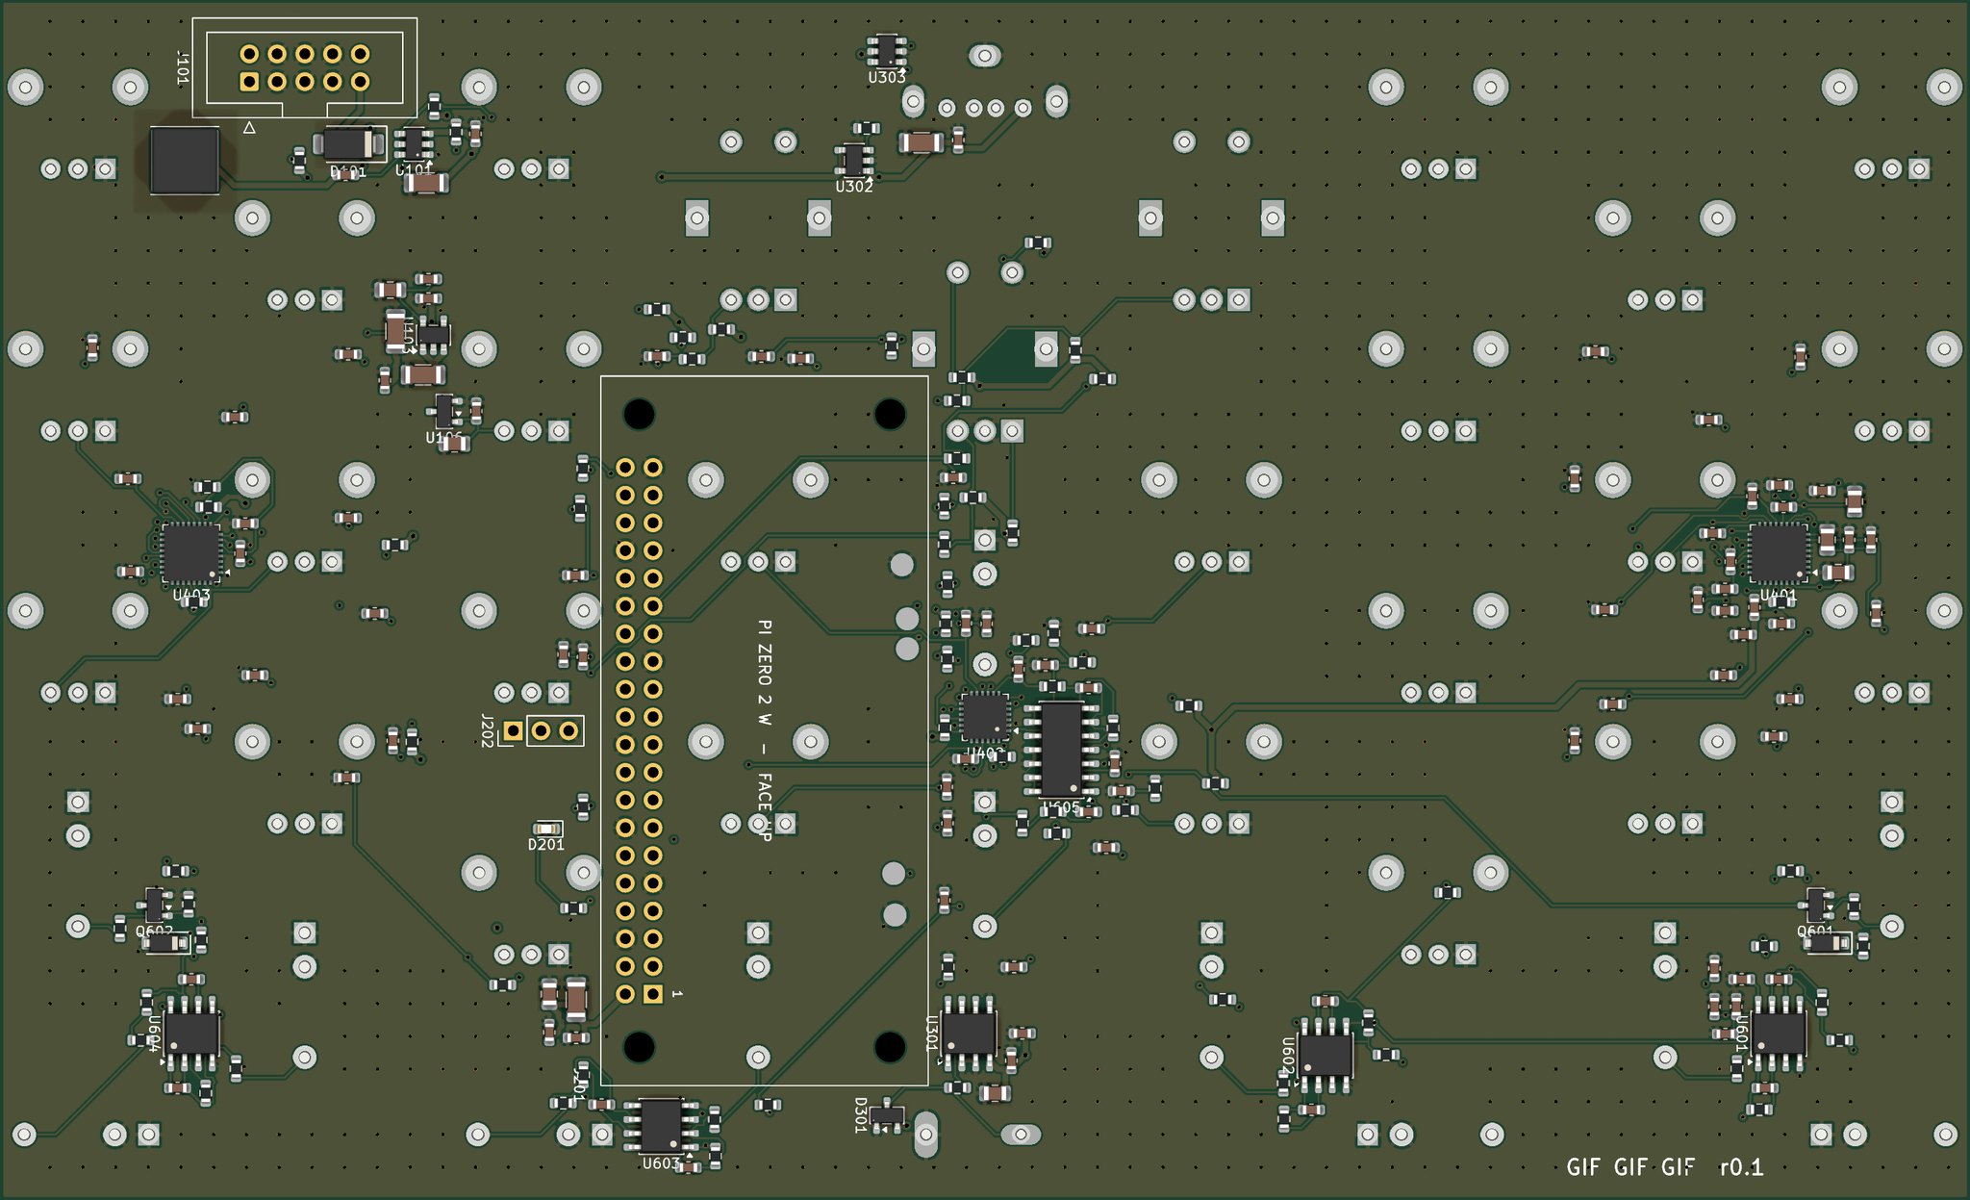Image resolution: width=1970 pixels, height=1200 pixels.
Task: Click the U101 reference label
Action: (414, 170)
